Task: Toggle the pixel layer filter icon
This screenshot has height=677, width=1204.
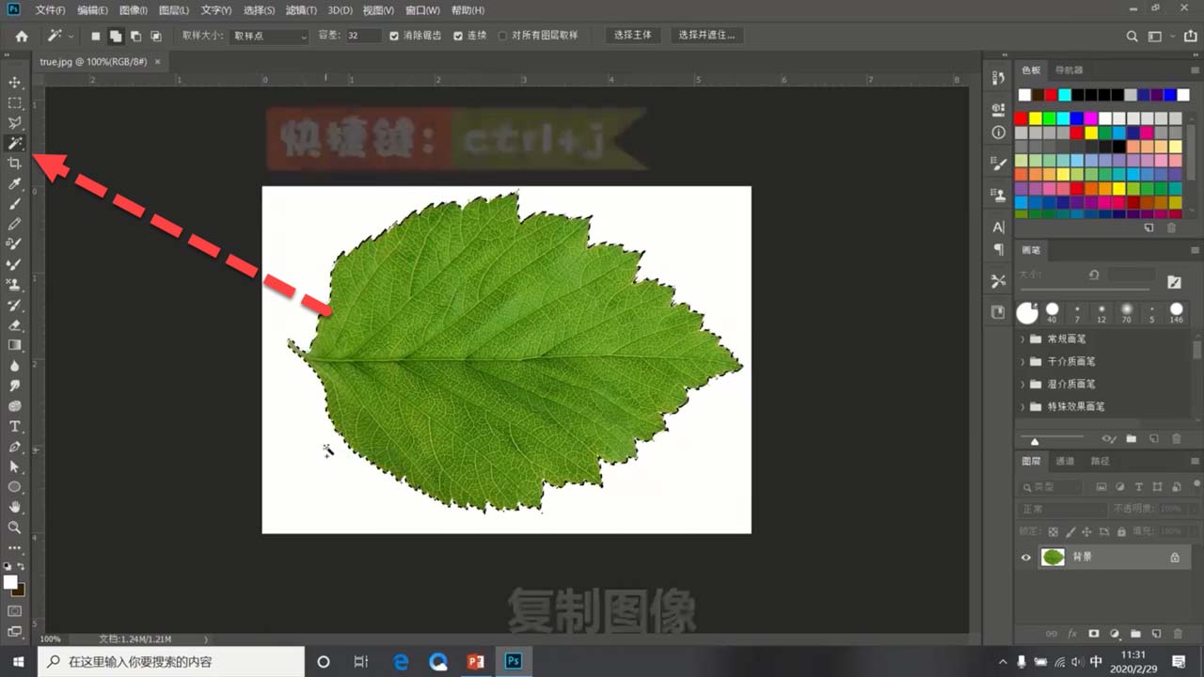Action: point(1101,487)
